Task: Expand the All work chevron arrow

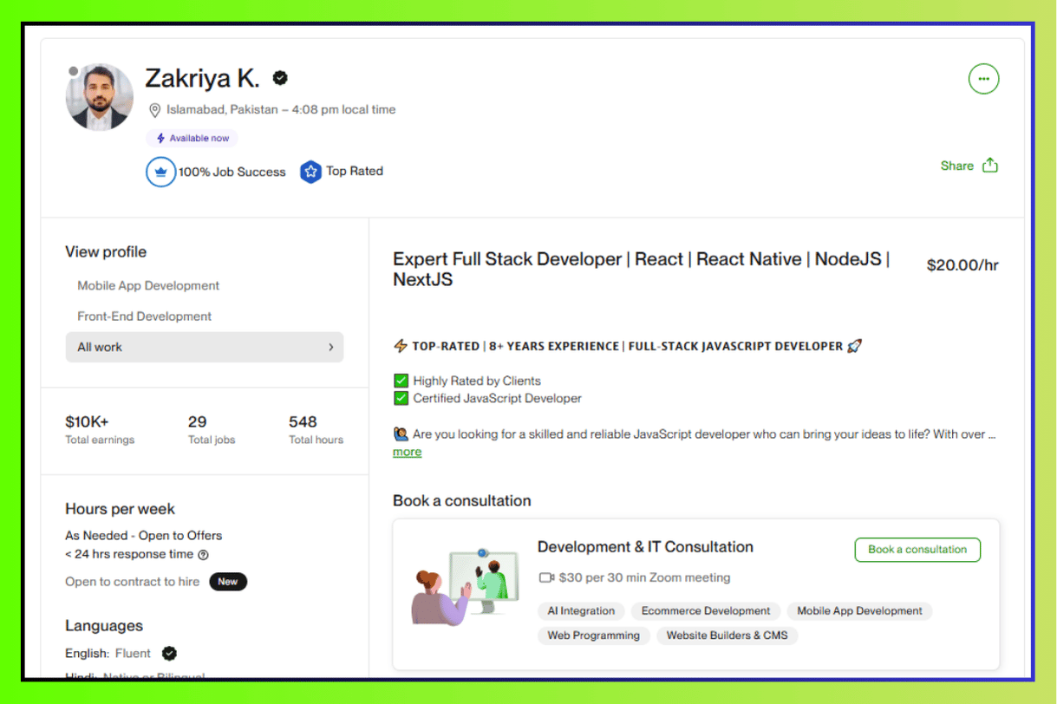Action: coord(330,347)
